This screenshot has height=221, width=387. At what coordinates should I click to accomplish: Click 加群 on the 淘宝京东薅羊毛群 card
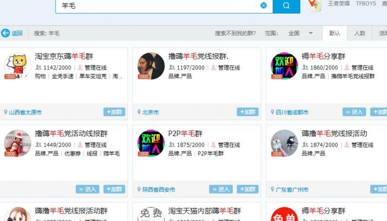[x=114, y=112]
